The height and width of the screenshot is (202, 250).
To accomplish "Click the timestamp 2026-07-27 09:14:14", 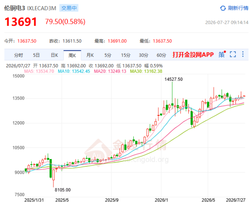I will point(227,22).
